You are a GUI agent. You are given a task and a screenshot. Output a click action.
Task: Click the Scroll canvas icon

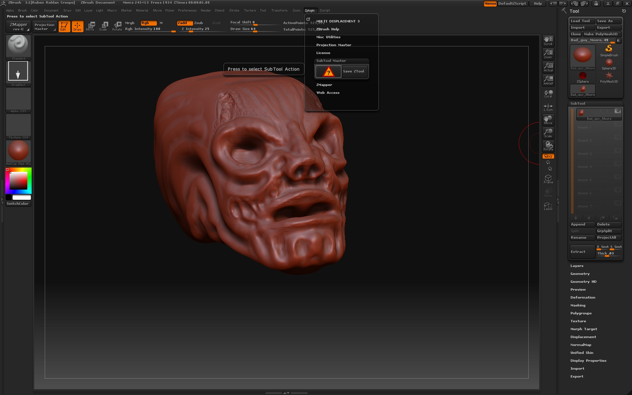[548, 41]
